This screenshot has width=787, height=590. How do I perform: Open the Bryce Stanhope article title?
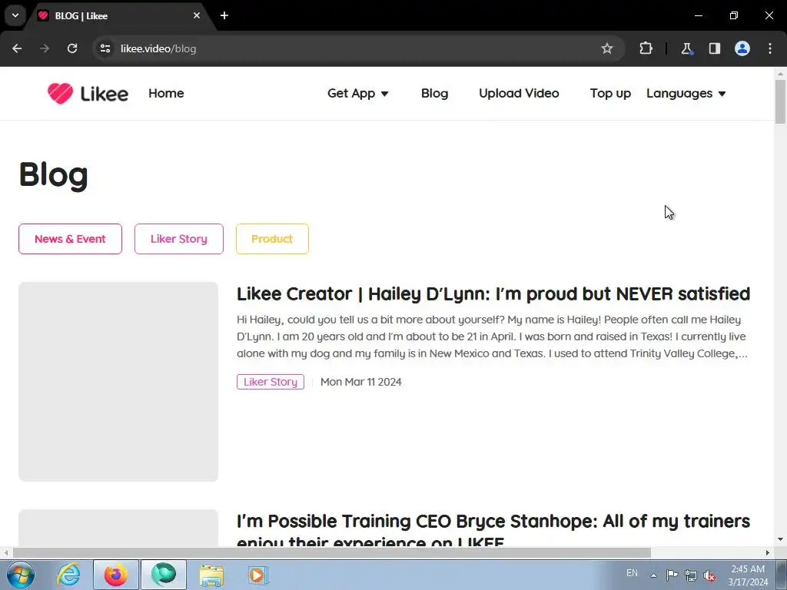click(x=493, y=531)
